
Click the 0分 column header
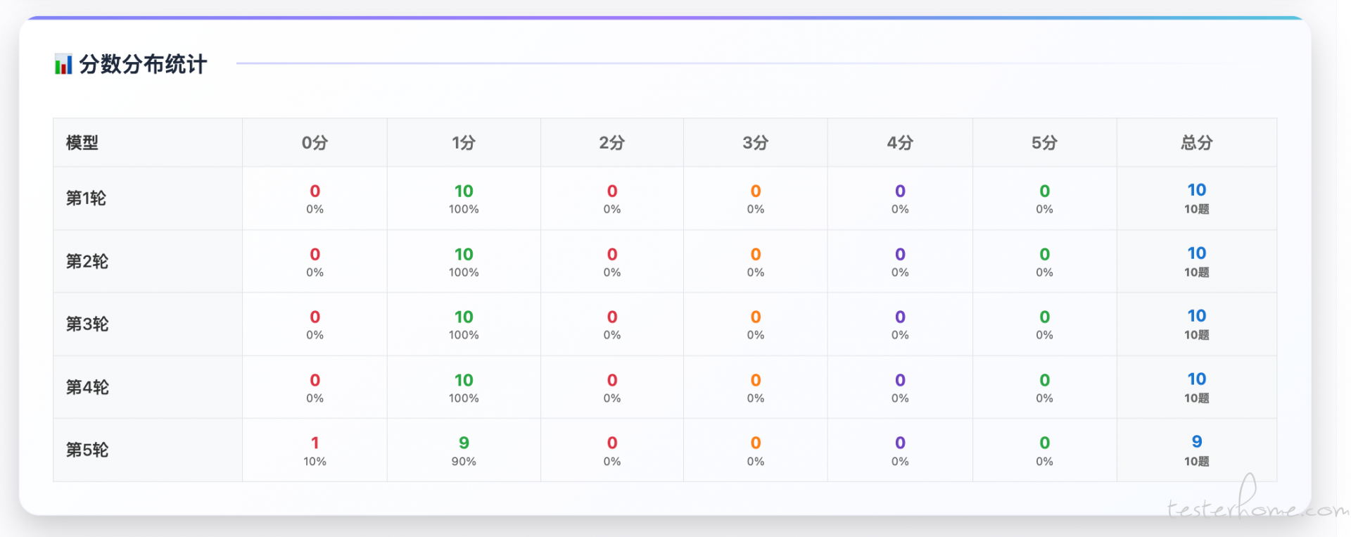click(315, 143)
